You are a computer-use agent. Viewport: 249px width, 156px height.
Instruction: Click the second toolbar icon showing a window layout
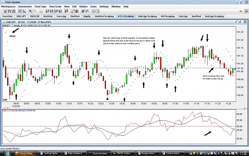[x=10, y=11]
